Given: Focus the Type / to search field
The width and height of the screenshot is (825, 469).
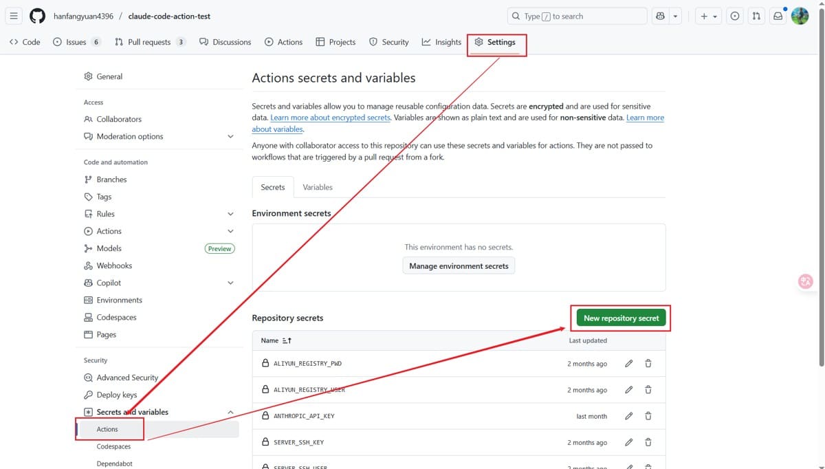Looking at the screenshot, I should tap(577, 16).
